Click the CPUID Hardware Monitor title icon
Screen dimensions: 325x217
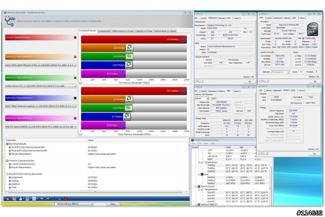192,140
